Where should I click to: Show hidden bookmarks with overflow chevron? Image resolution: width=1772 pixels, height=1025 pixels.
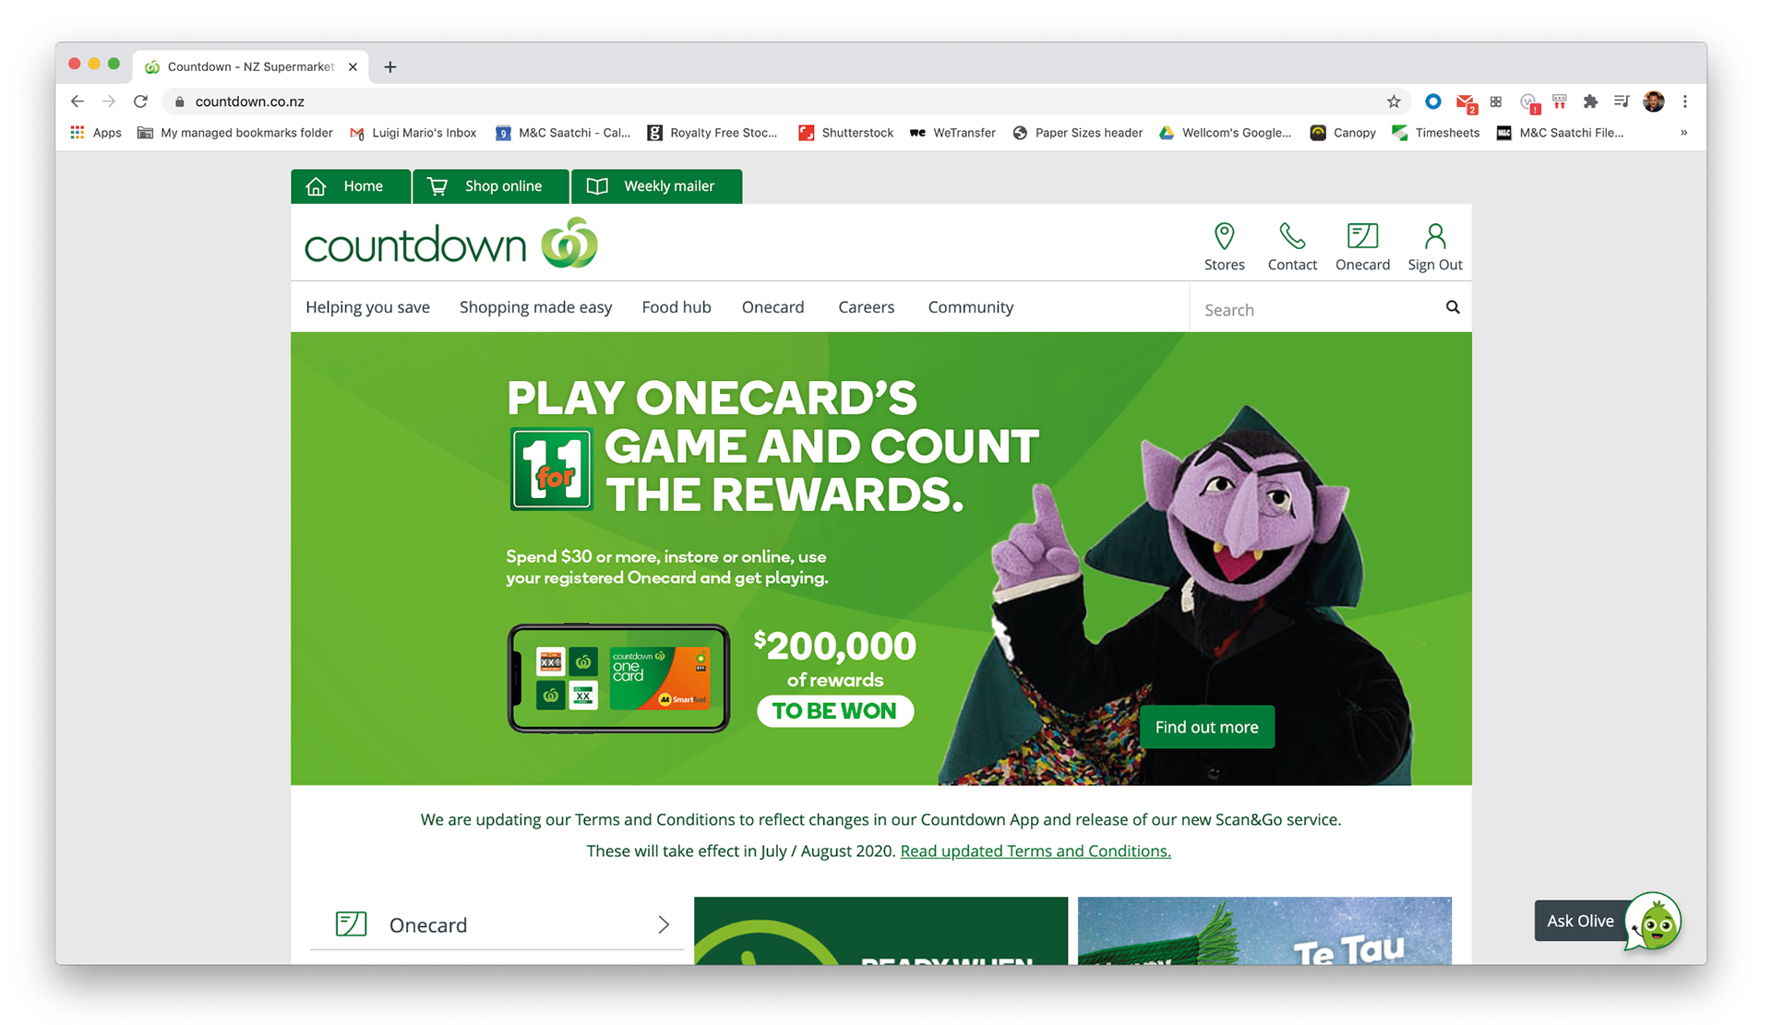[x=1683, y=133]
